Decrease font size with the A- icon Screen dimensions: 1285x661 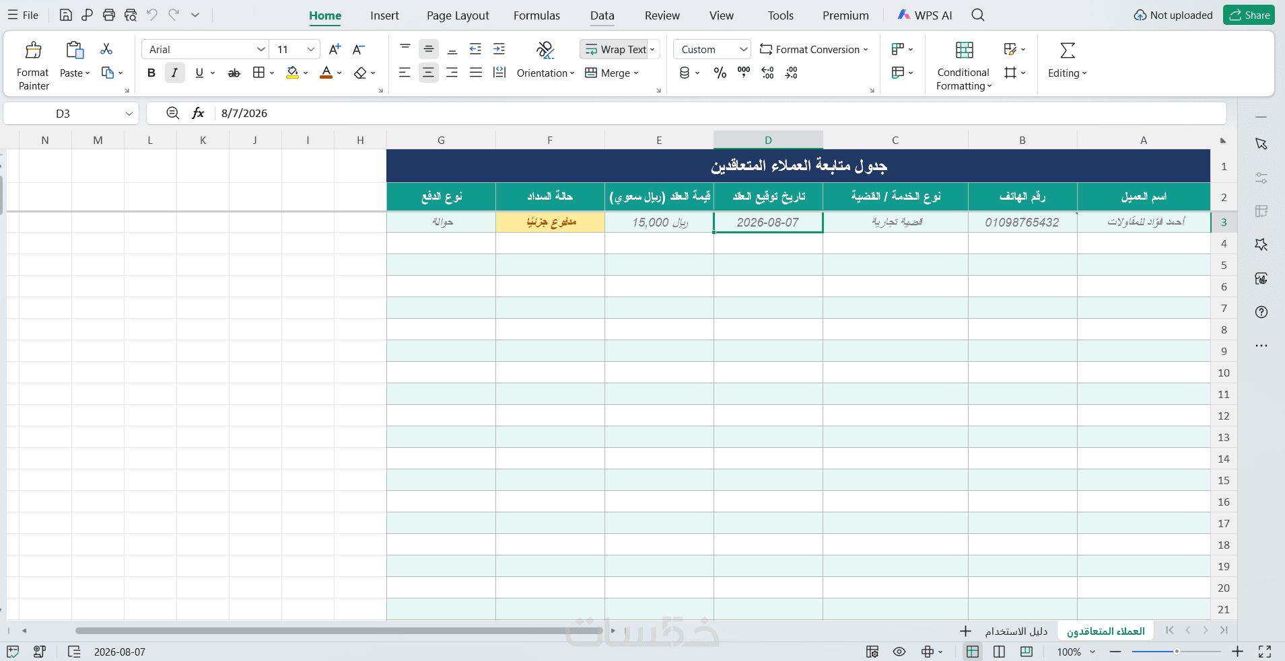click(x=359, y=49)
